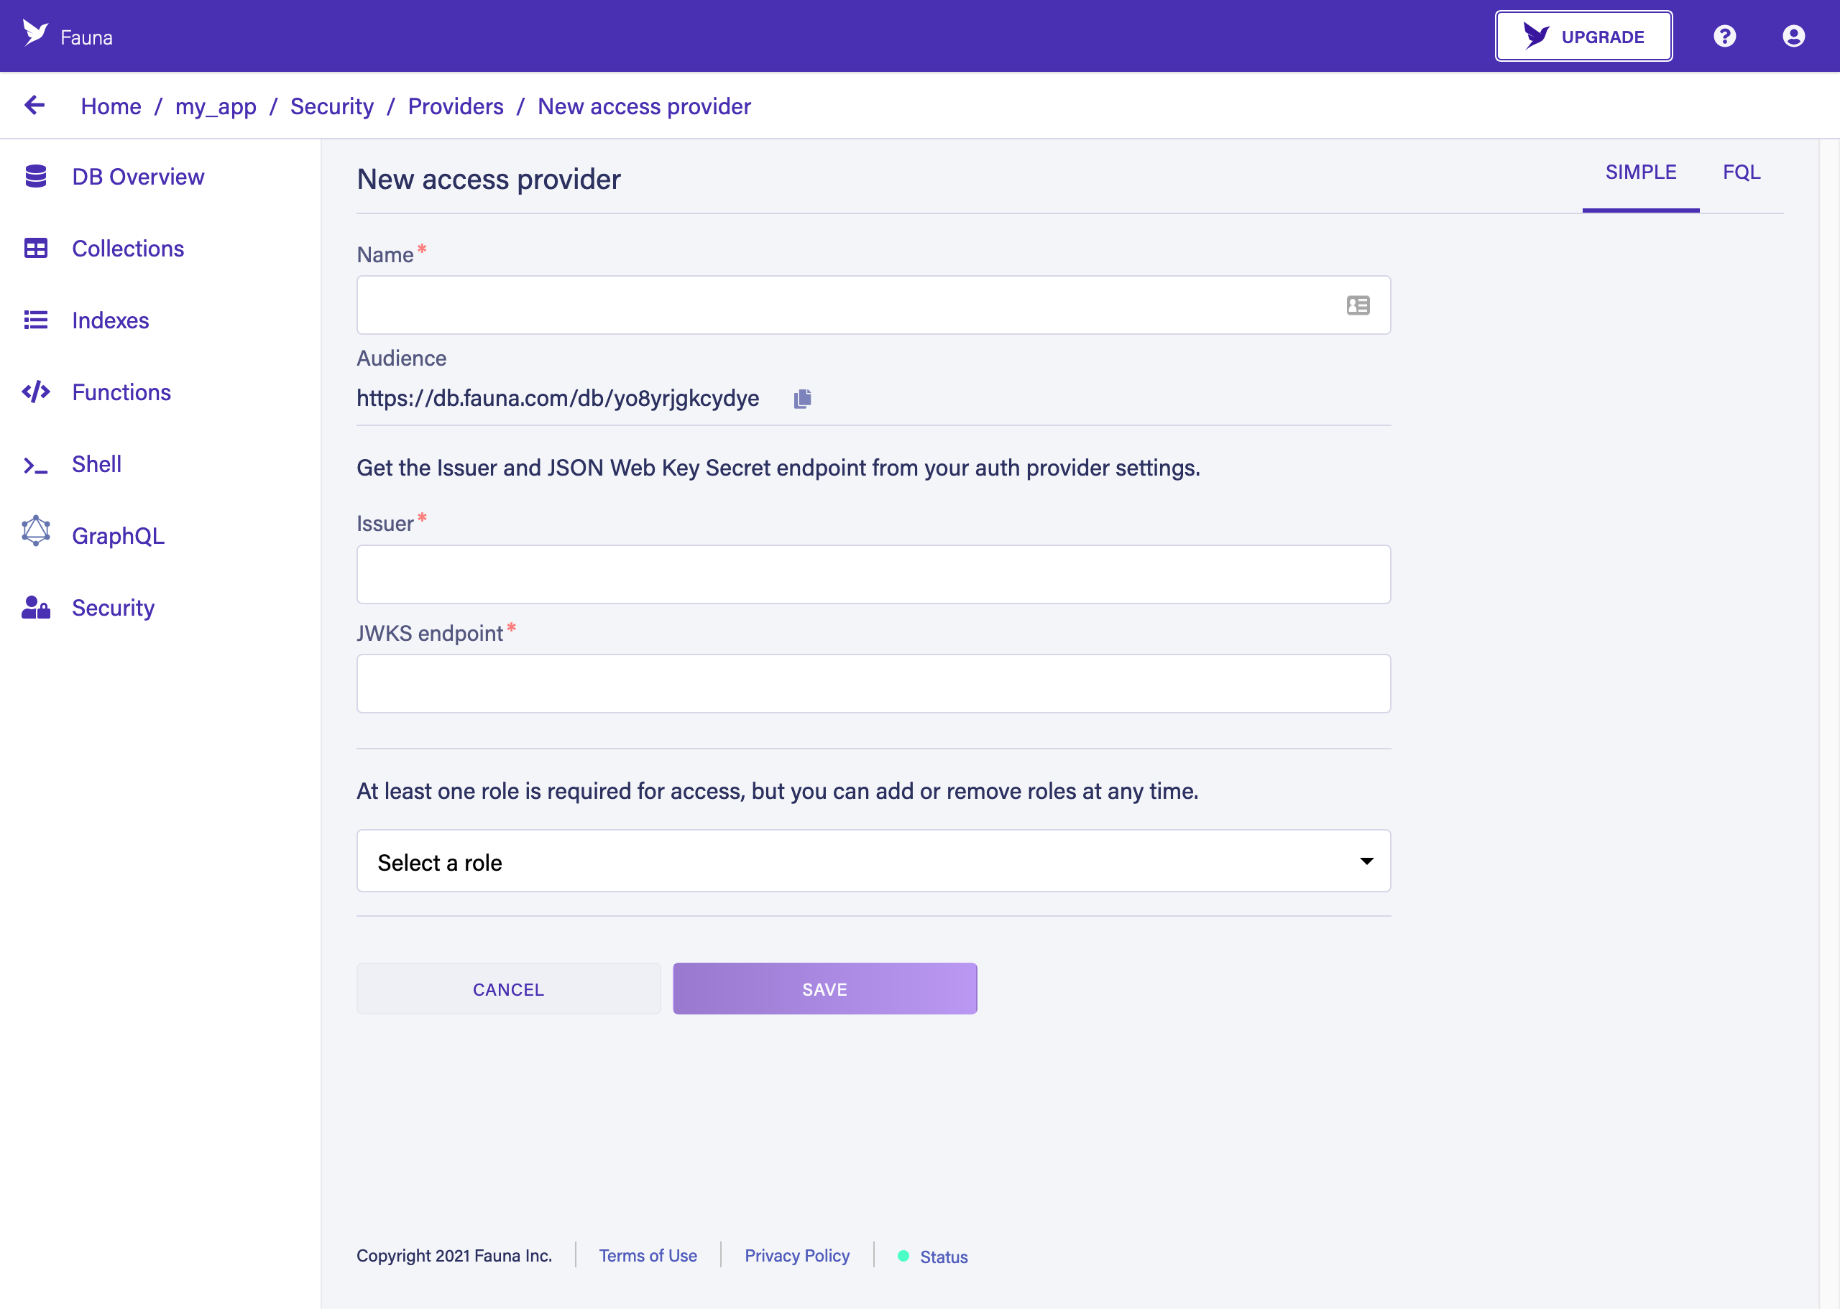Go to my_app in the breadcrumb
The image size is (1840, 1309).
(x=216, y=106)
